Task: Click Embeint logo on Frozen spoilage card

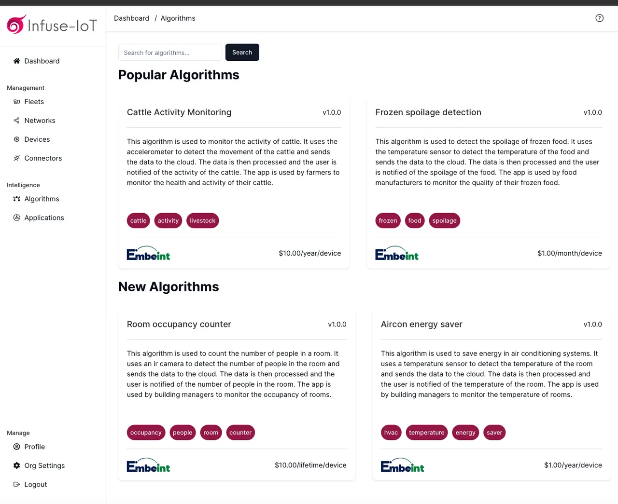Action: pos(397,254)
